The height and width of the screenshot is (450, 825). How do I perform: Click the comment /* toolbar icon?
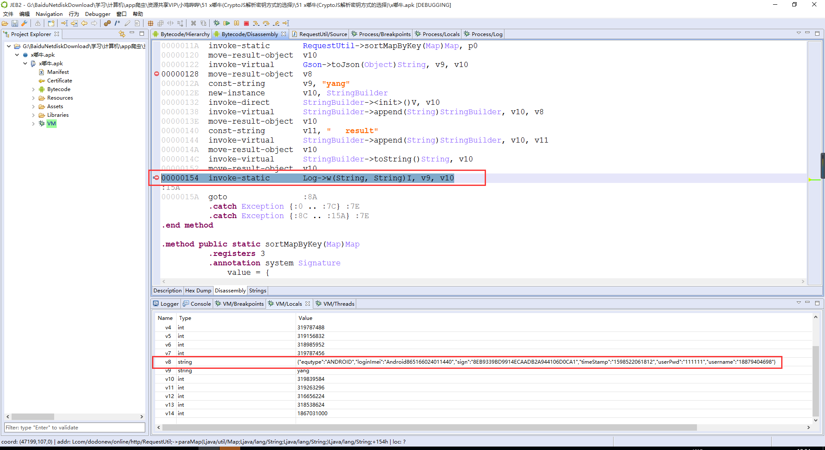117,24
